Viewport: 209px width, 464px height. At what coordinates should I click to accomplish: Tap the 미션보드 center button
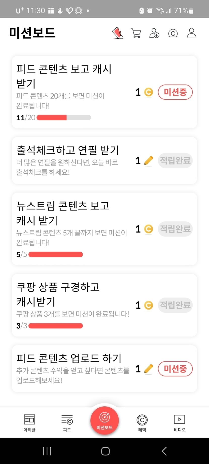tap(104, 420)
